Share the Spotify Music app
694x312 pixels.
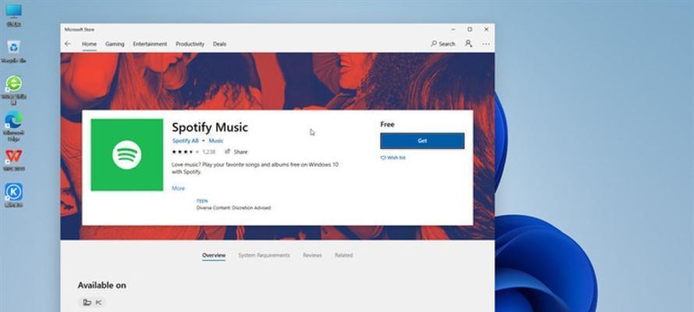pyautogui.click(x=236, y=152)
